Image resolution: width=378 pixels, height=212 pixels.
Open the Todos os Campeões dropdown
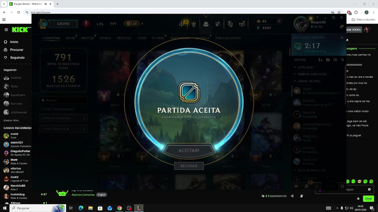click(63, 118)
